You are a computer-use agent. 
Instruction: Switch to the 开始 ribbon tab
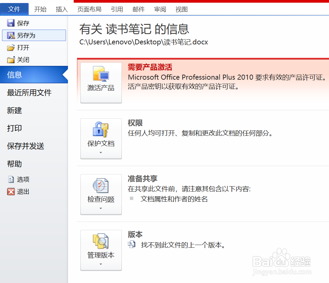40,9
